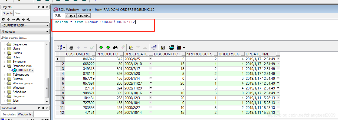Image resolution: width=338 pixels, height=120 pixels.
Task: Click the grid layout icon
Action: point(59,48)
